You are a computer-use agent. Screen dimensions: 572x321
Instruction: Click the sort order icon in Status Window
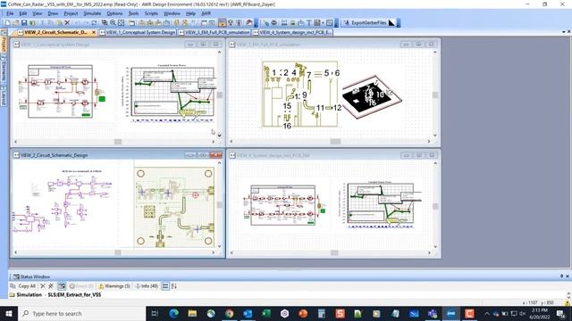(x=174, y=286)
